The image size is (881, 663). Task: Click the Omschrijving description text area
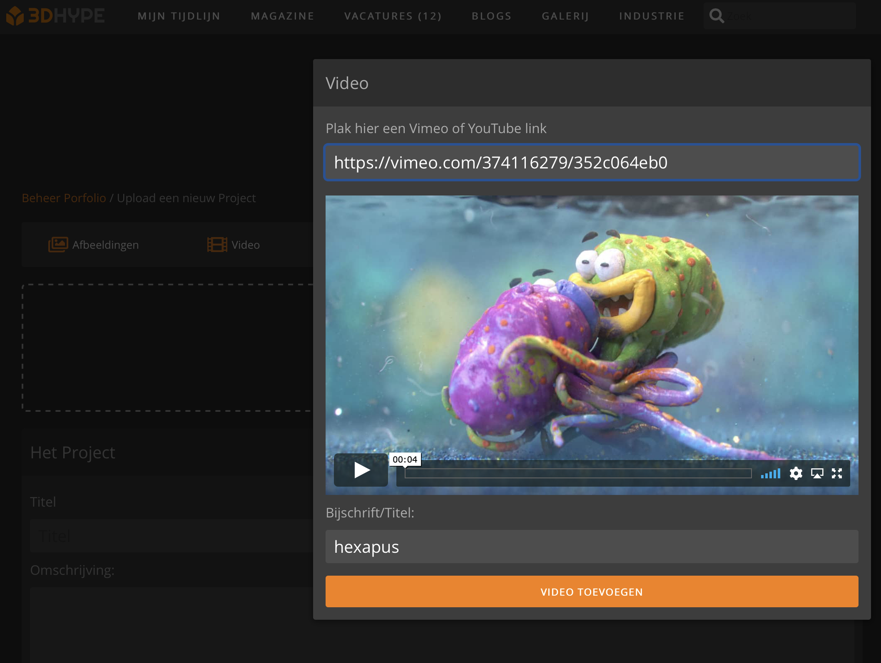tap(172, 625)
